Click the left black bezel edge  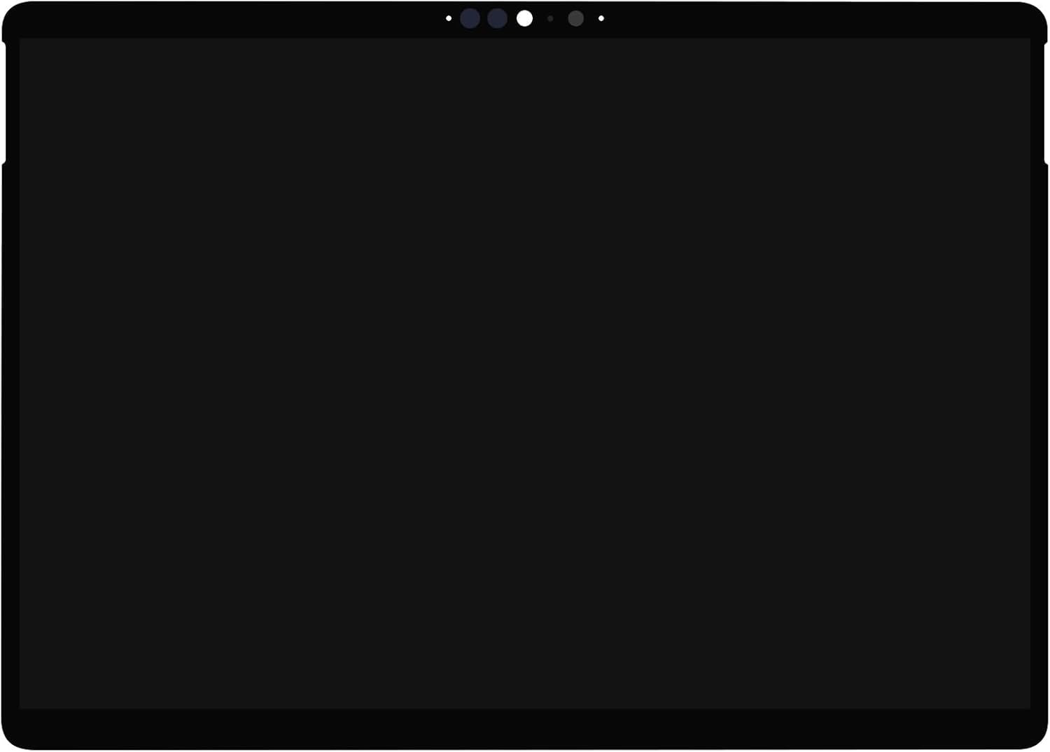10,420
